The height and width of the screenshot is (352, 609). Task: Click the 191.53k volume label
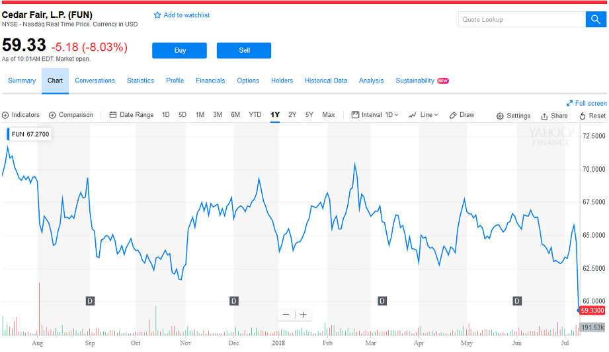(x=592, y=327)
